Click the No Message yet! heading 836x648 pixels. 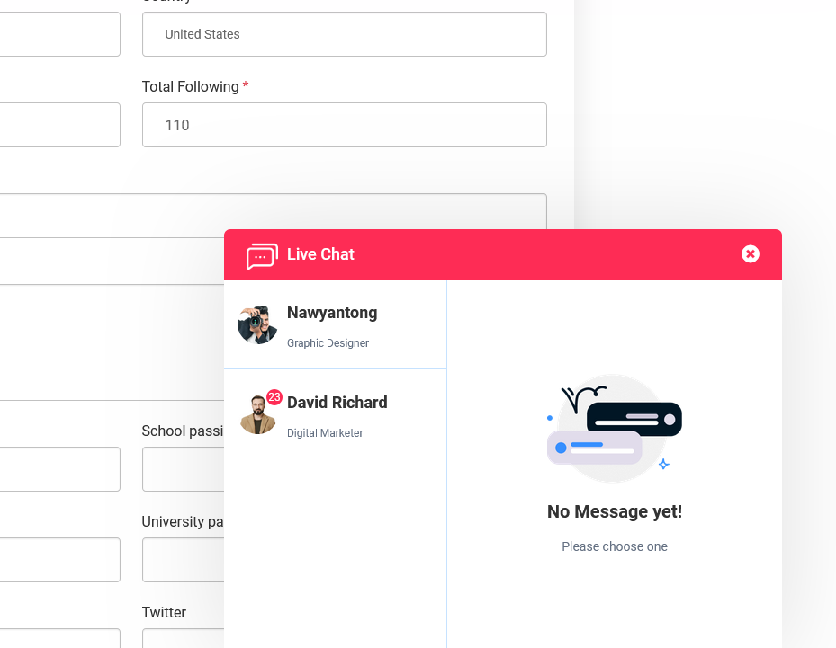pyautogui.click(x=615, y=512)
